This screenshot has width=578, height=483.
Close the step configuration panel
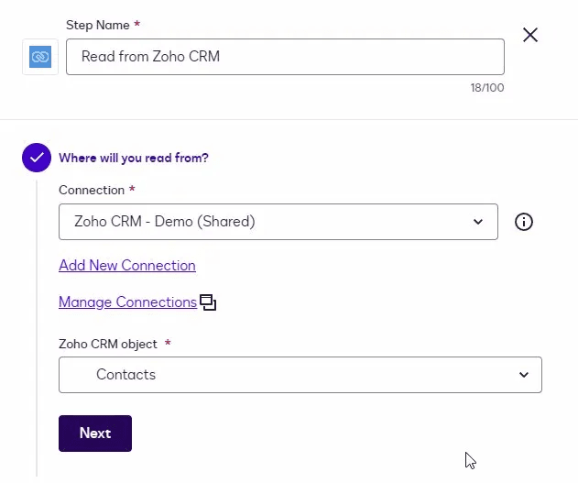(x=529, y=35)
